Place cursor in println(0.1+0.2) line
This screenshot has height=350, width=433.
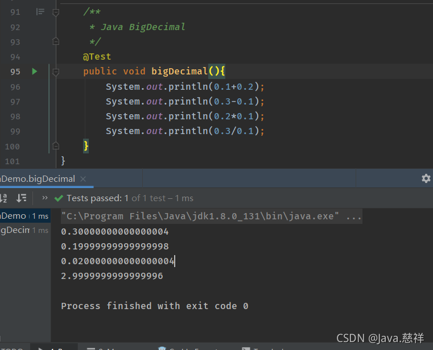[x=185, y=87]
